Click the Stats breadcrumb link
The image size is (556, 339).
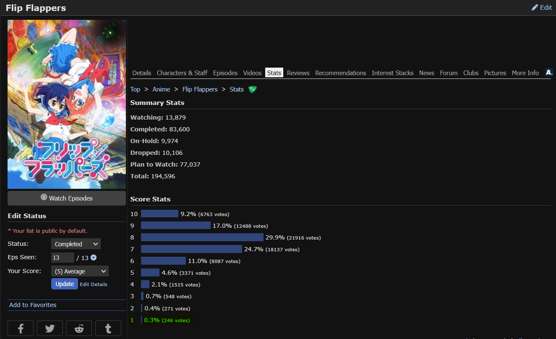click(x=237, y=89)
